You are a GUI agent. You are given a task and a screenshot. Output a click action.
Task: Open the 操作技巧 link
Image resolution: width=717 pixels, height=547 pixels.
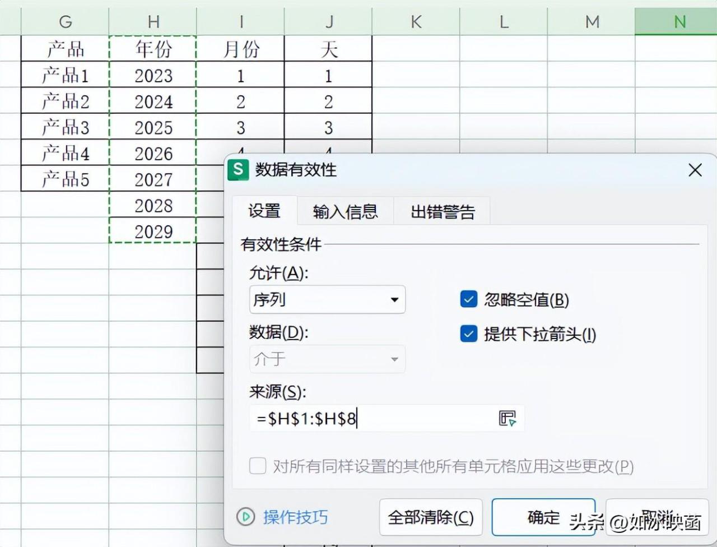click(295, 517)
